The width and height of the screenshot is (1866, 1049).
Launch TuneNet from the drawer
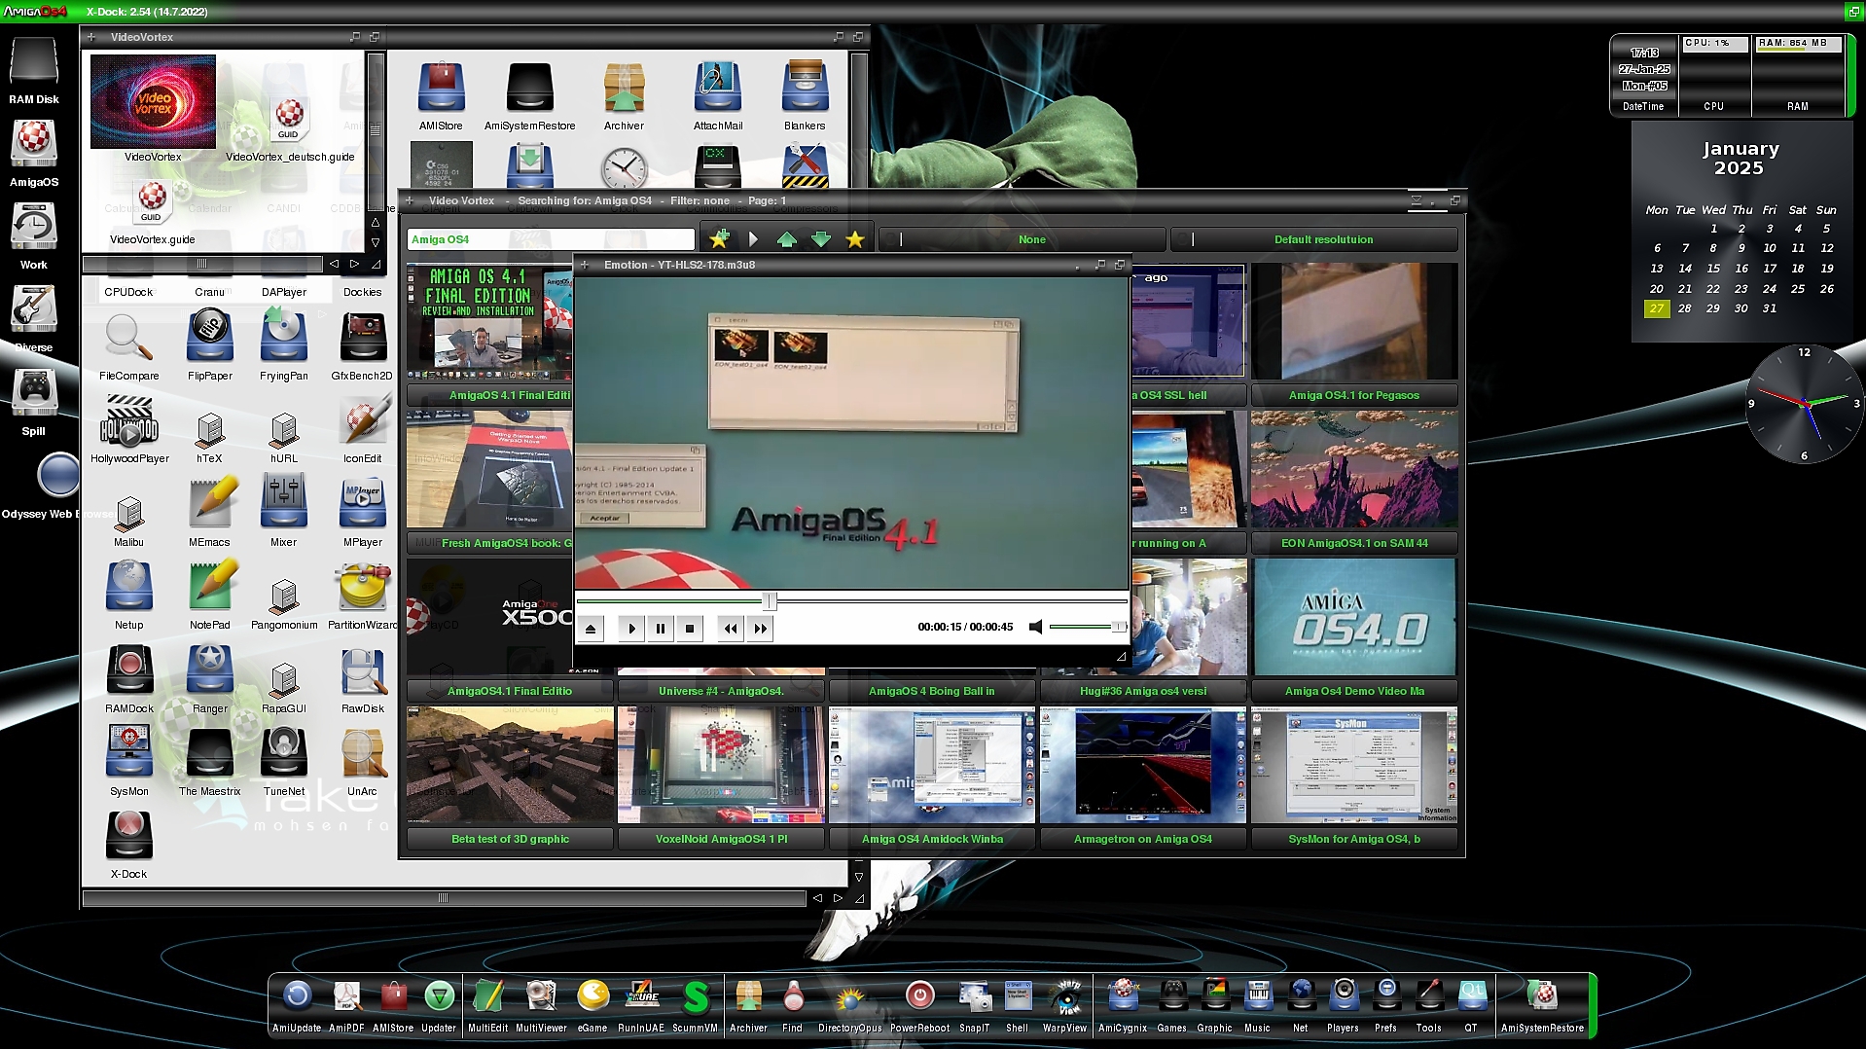pyautogui.click(x=283, y=751)
